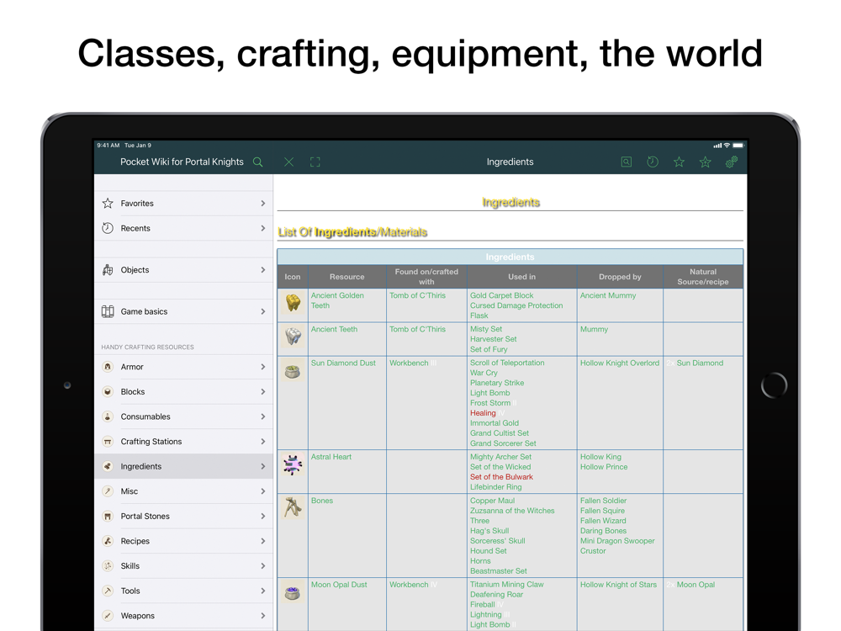Open settings via the gears icon
Image resolution: width=841 pixels, height=631 pixels.
coord(732,162)
